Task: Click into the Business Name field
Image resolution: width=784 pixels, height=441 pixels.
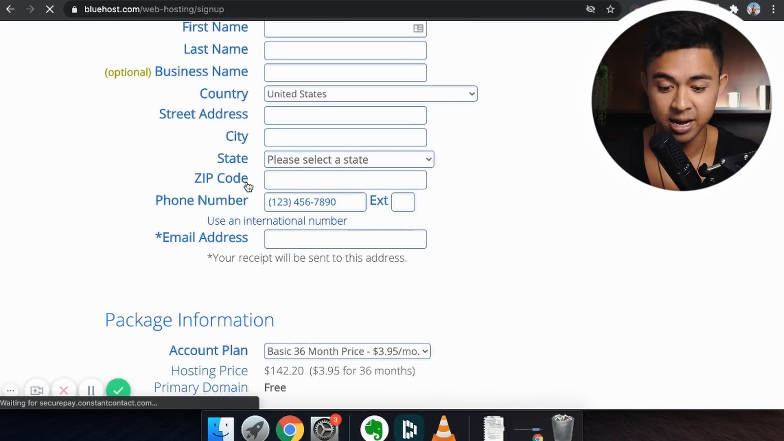Action: (x=345, y=73)
